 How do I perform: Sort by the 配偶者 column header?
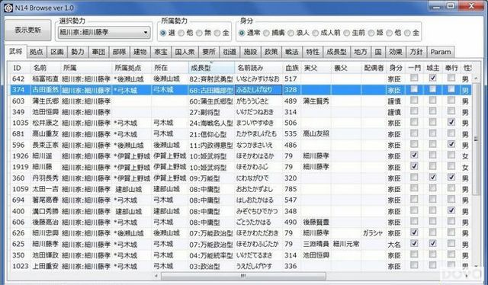(374, 68)
